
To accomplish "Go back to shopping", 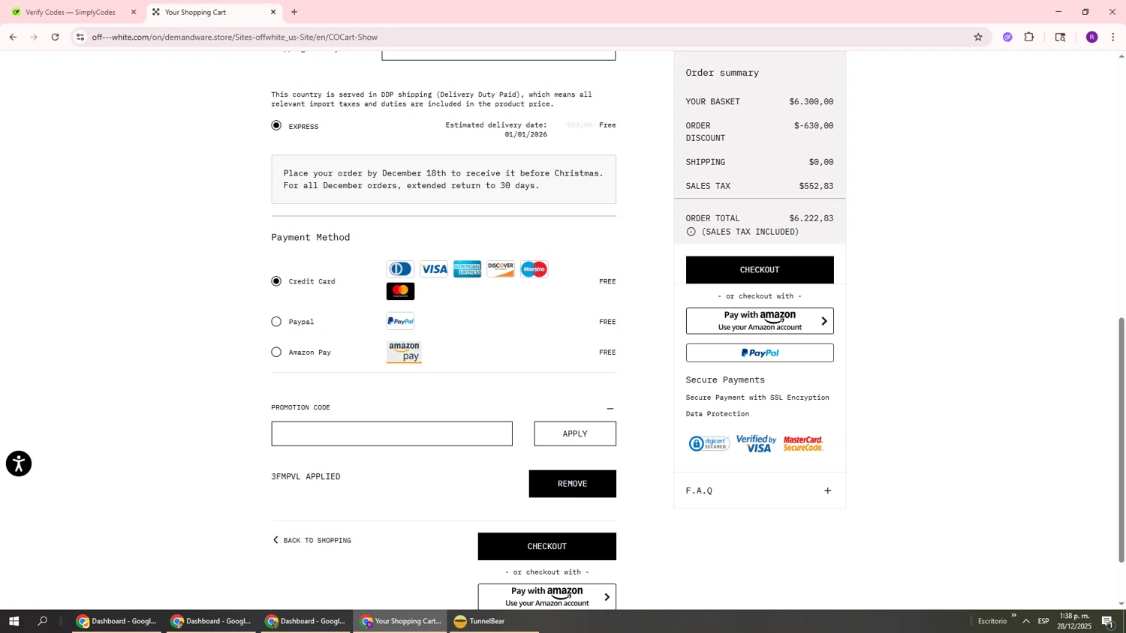I will coord(312,540).
